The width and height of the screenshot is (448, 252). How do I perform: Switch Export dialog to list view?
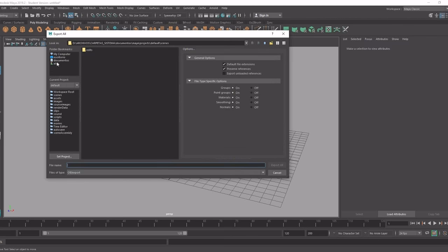[278, 43]
